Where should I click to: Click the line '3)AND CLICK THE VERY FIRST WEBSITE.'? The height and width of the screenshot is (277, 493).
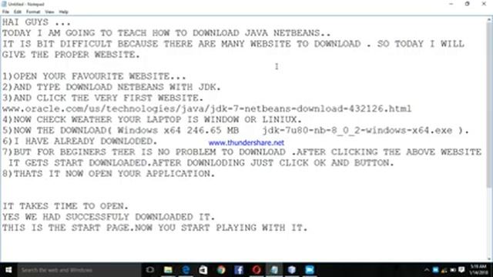click(102, 98)
